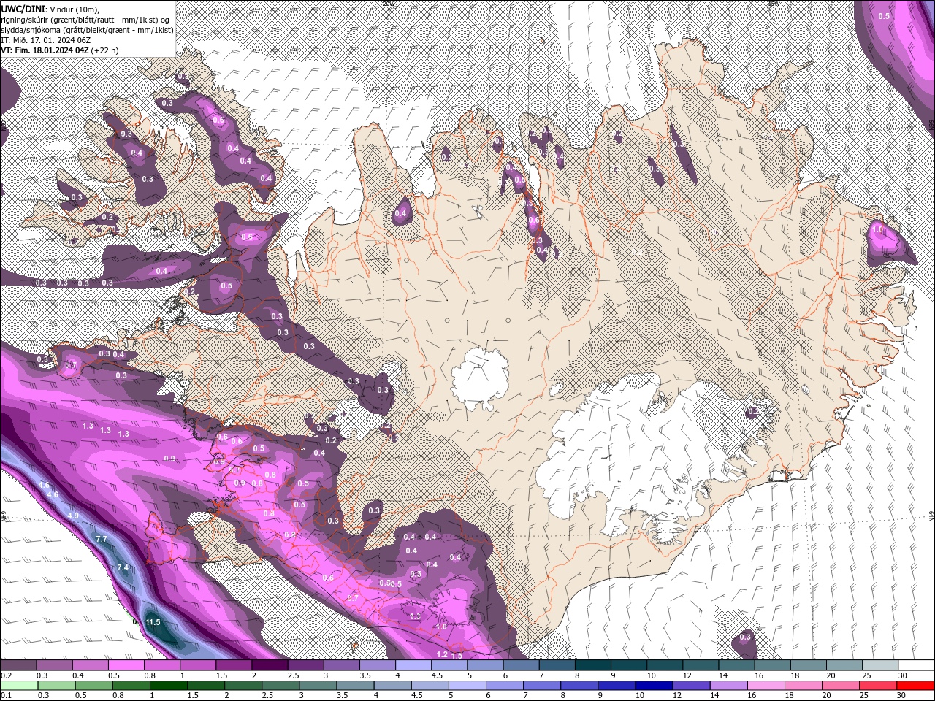
Task: Click the 0.5 label in the top-right corner band
Action: 884,16
